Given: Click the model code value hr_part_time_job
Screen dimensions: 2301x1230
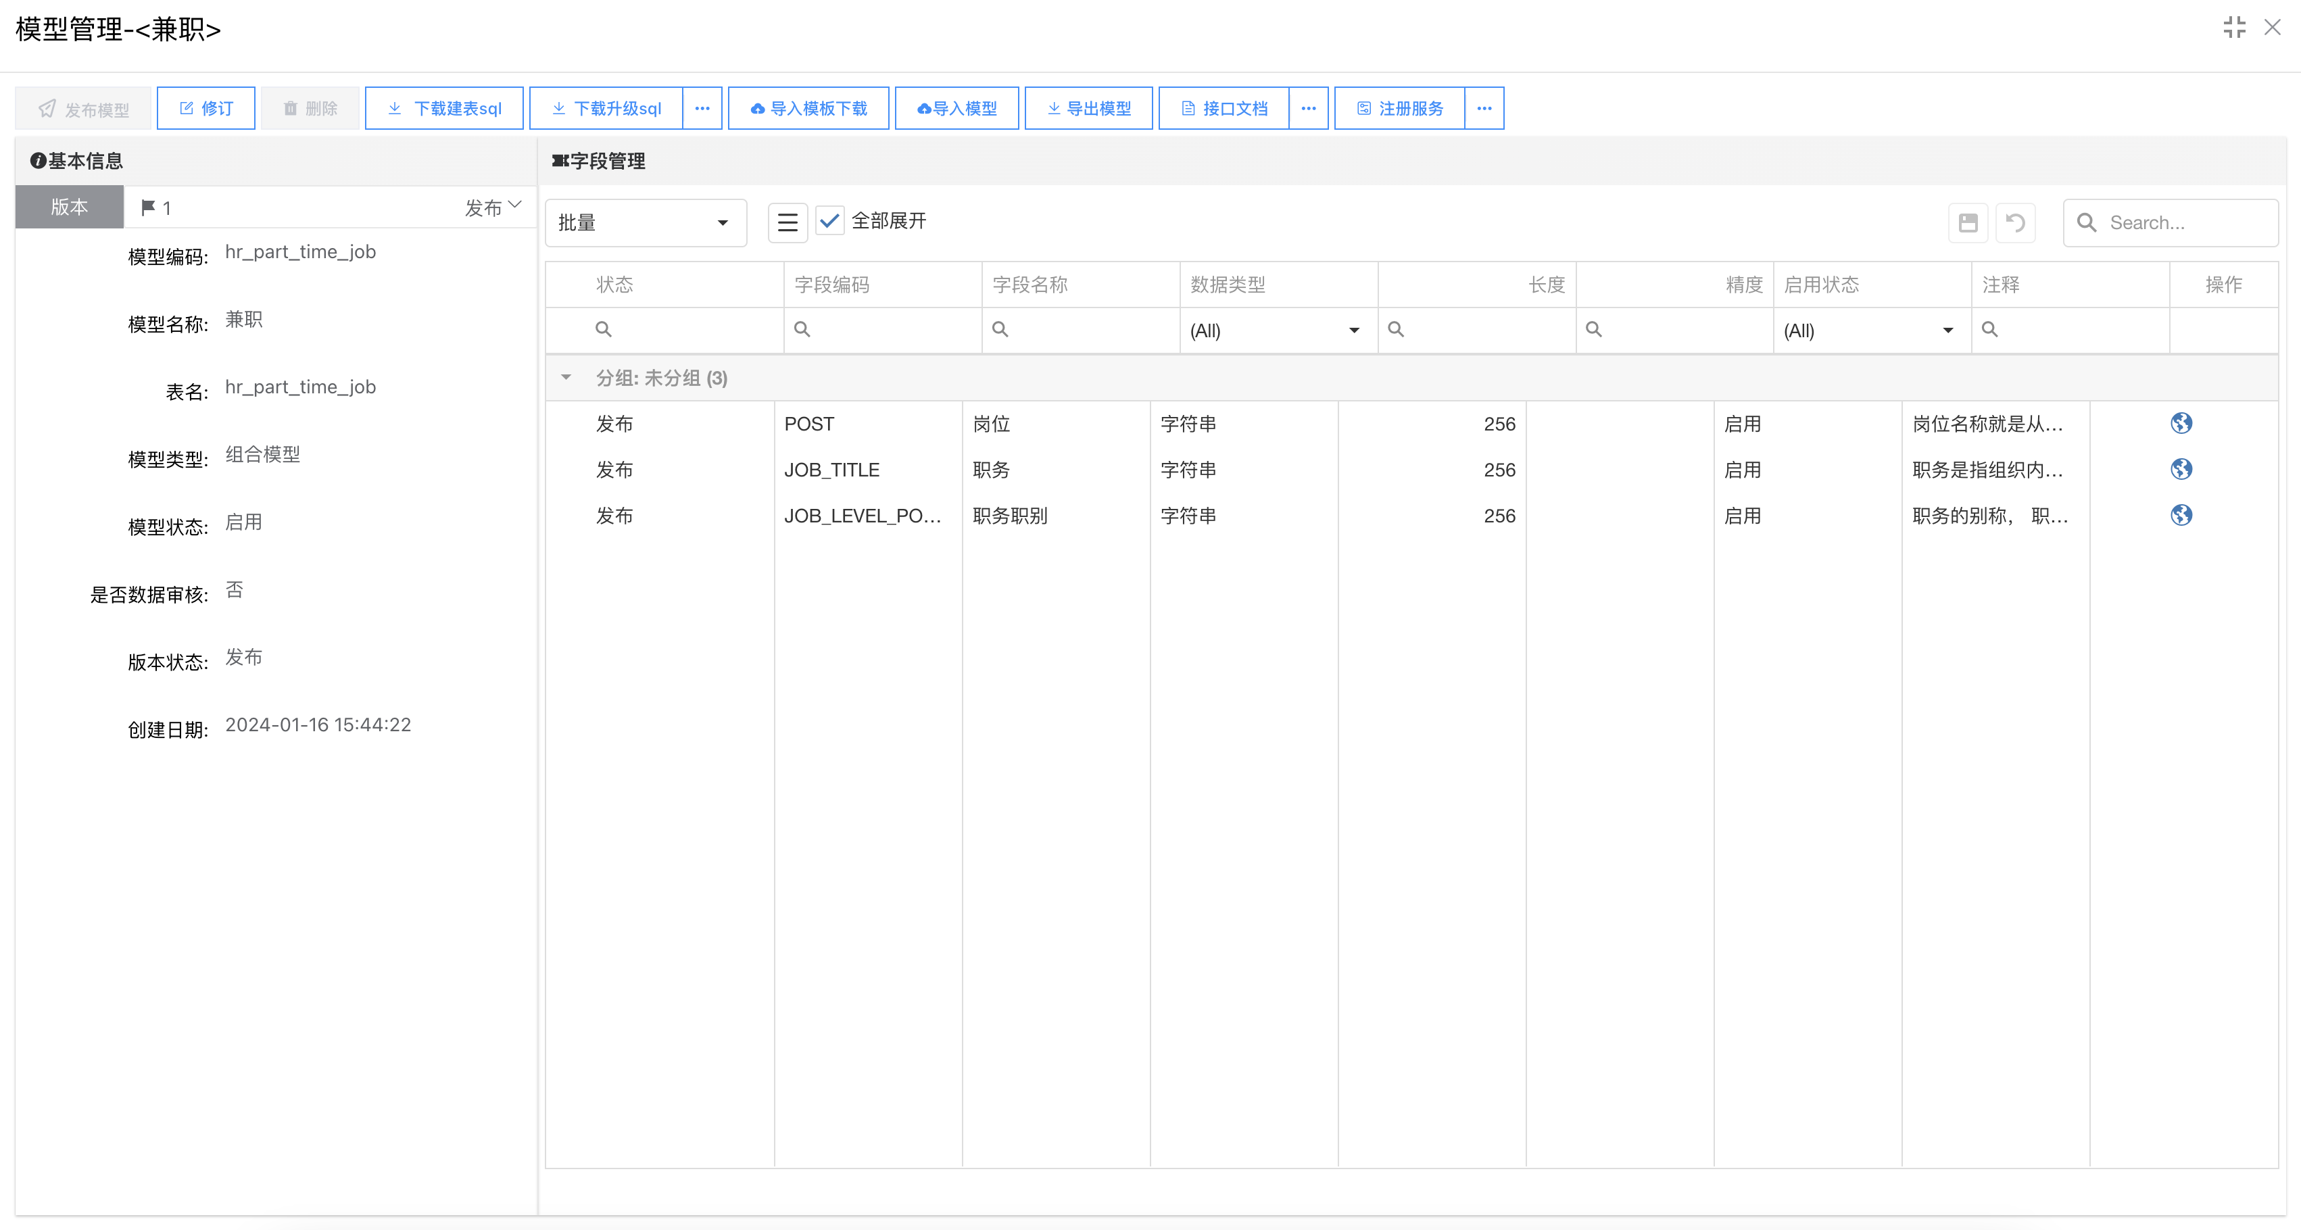Looking at the screenshot, I should click(x=300, y=252).
